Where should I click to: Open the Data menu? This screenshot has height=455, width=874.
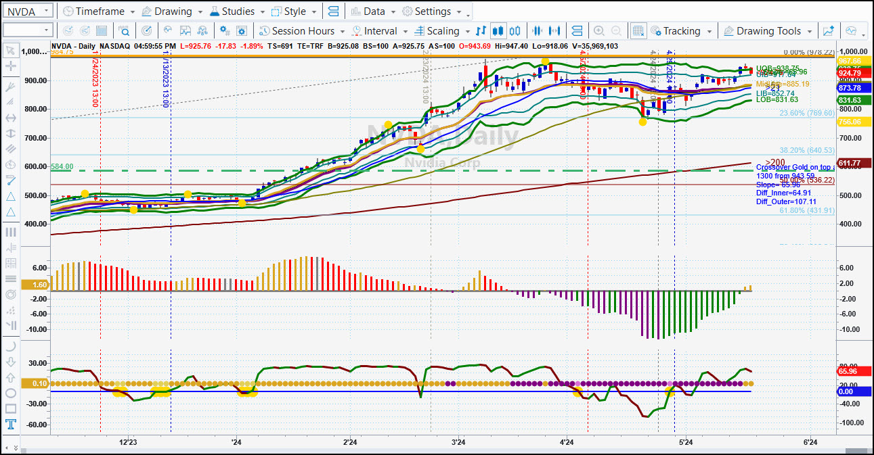point(373,11)
